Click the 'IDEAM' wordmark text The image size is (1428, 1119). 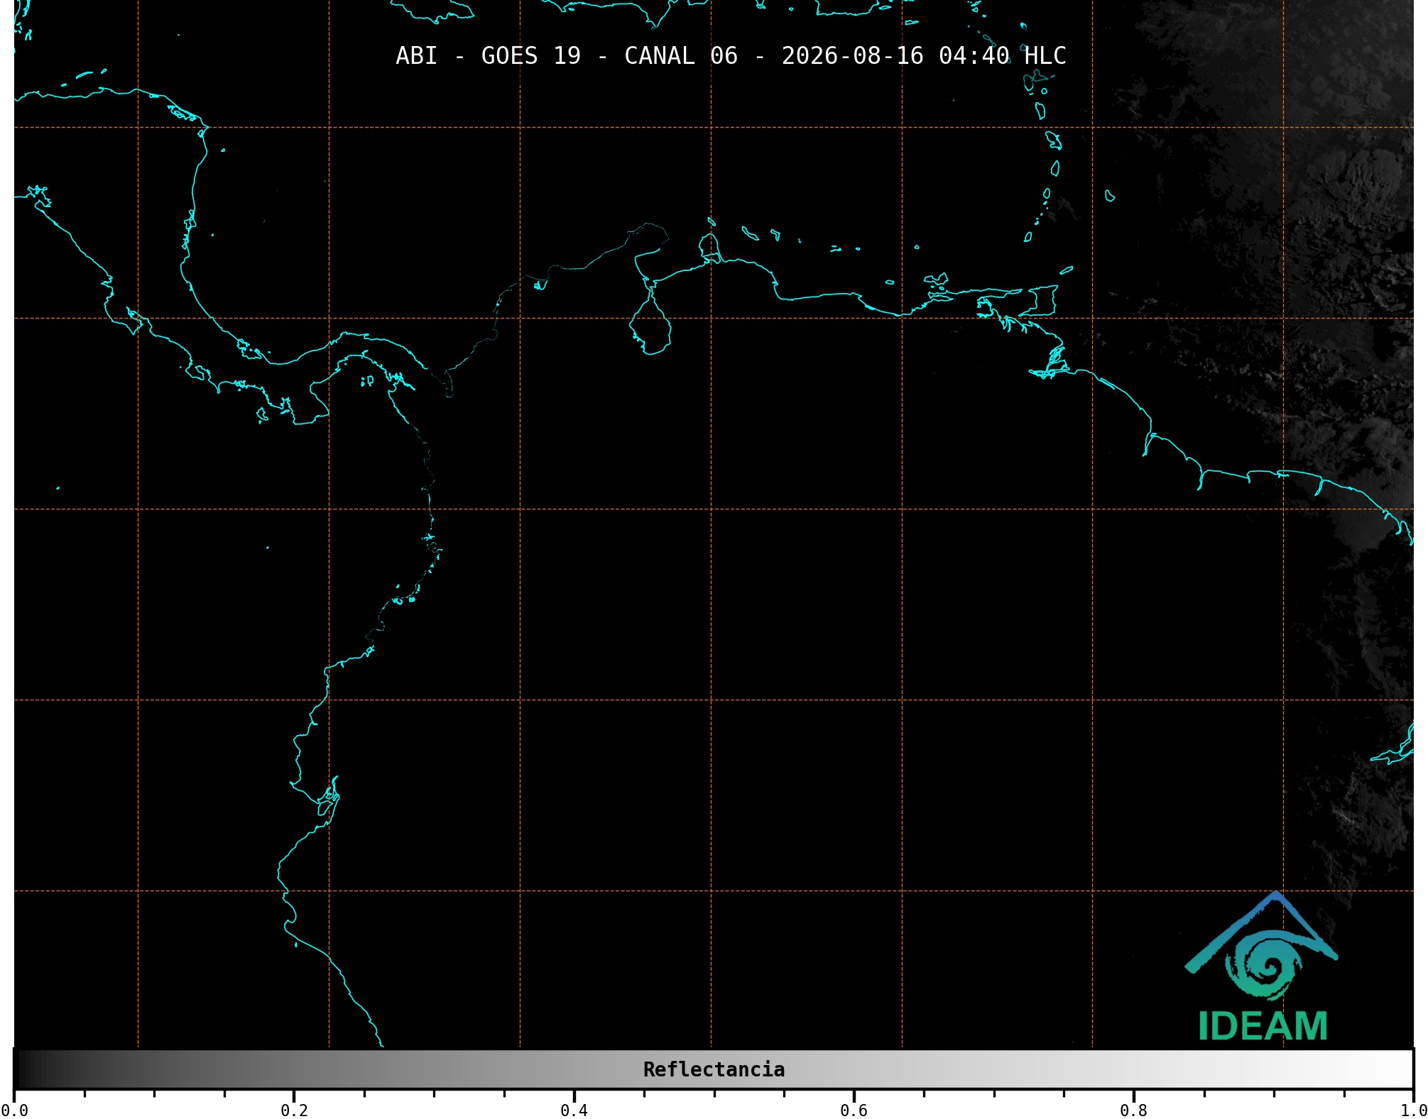pos(1263,1026)
